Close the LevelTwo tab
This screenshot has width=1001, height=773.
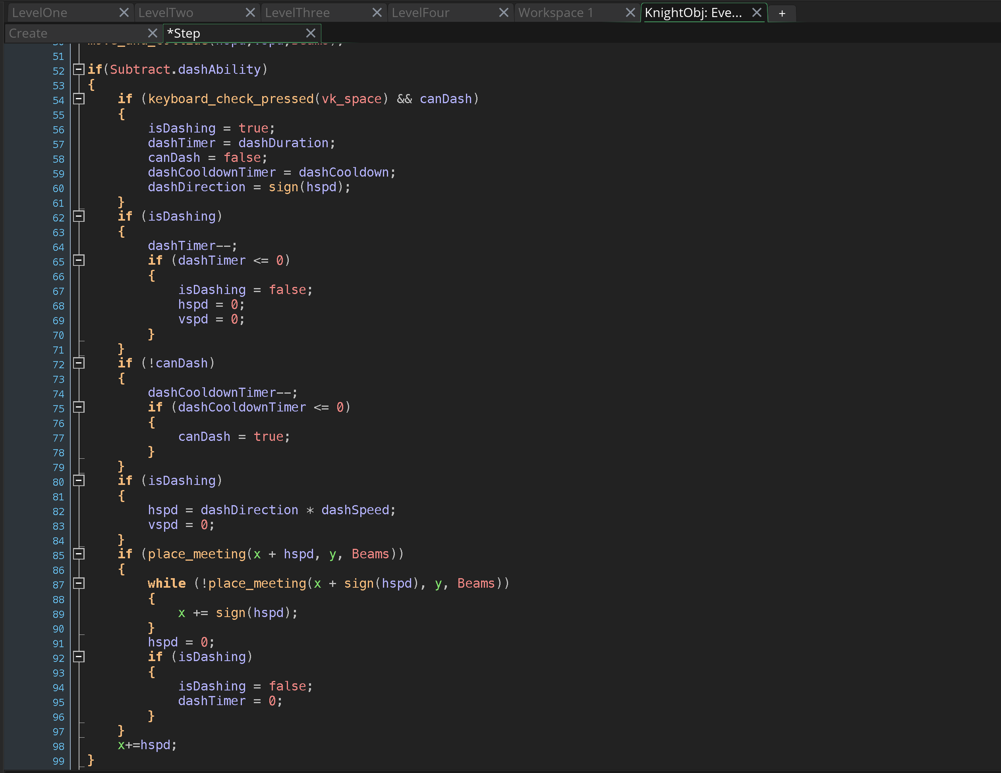click(250, 13)
